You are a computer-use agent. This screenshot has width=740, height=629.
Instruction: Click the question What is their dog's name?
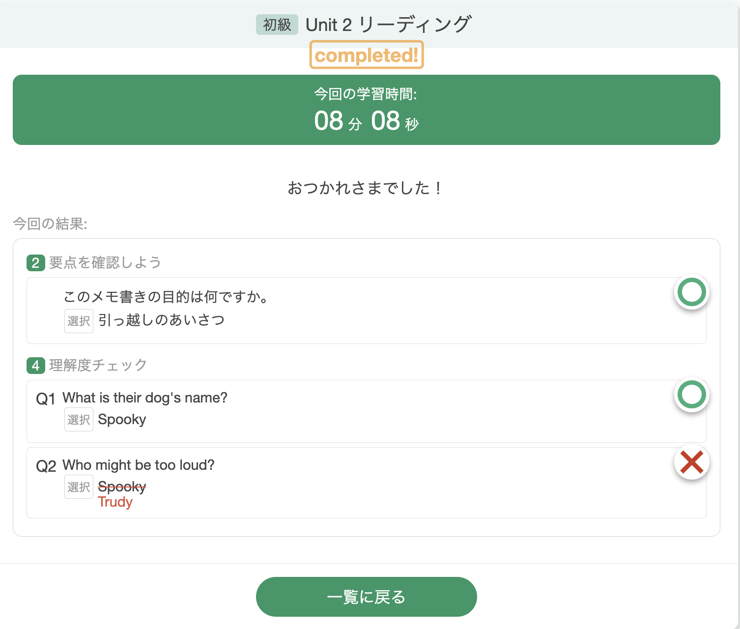click(145, 398)
